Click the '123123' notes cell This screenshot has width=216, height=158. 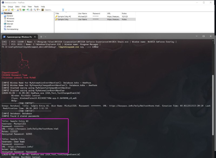click(x=125, y=16)
